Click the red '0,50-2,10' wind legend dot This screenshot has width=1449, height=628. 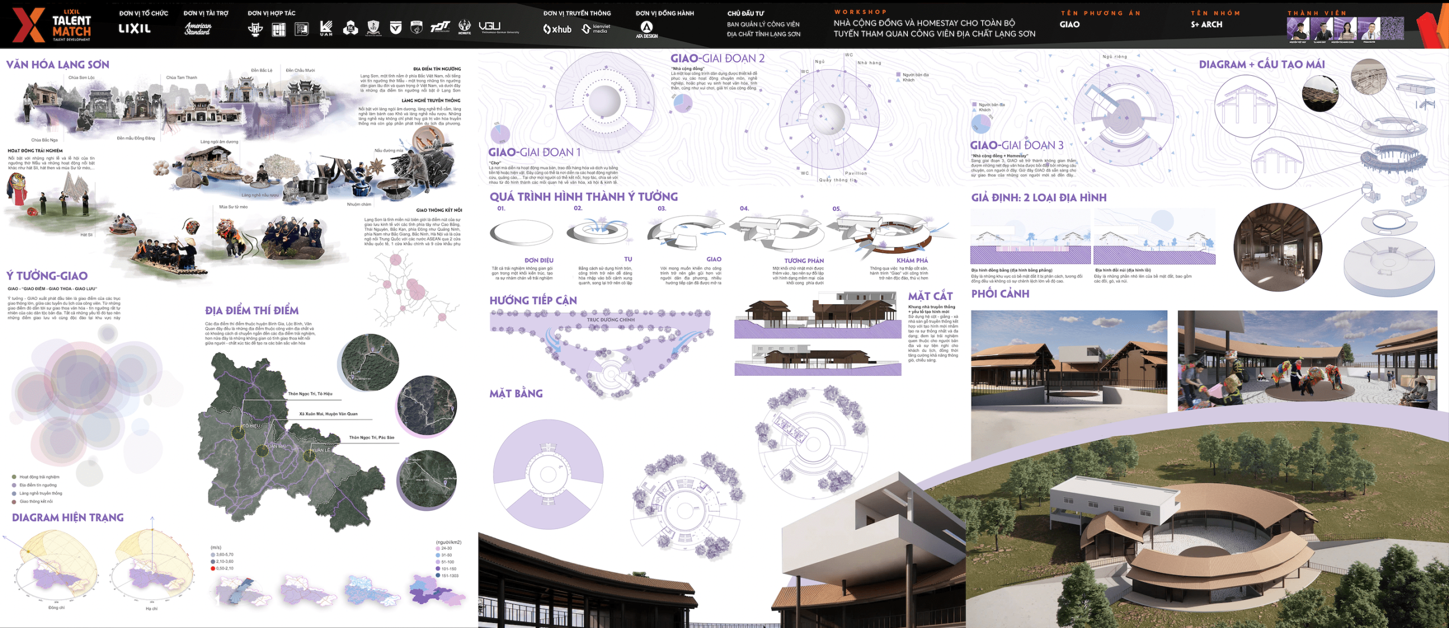pyautogui.click(x=213, y=569)
